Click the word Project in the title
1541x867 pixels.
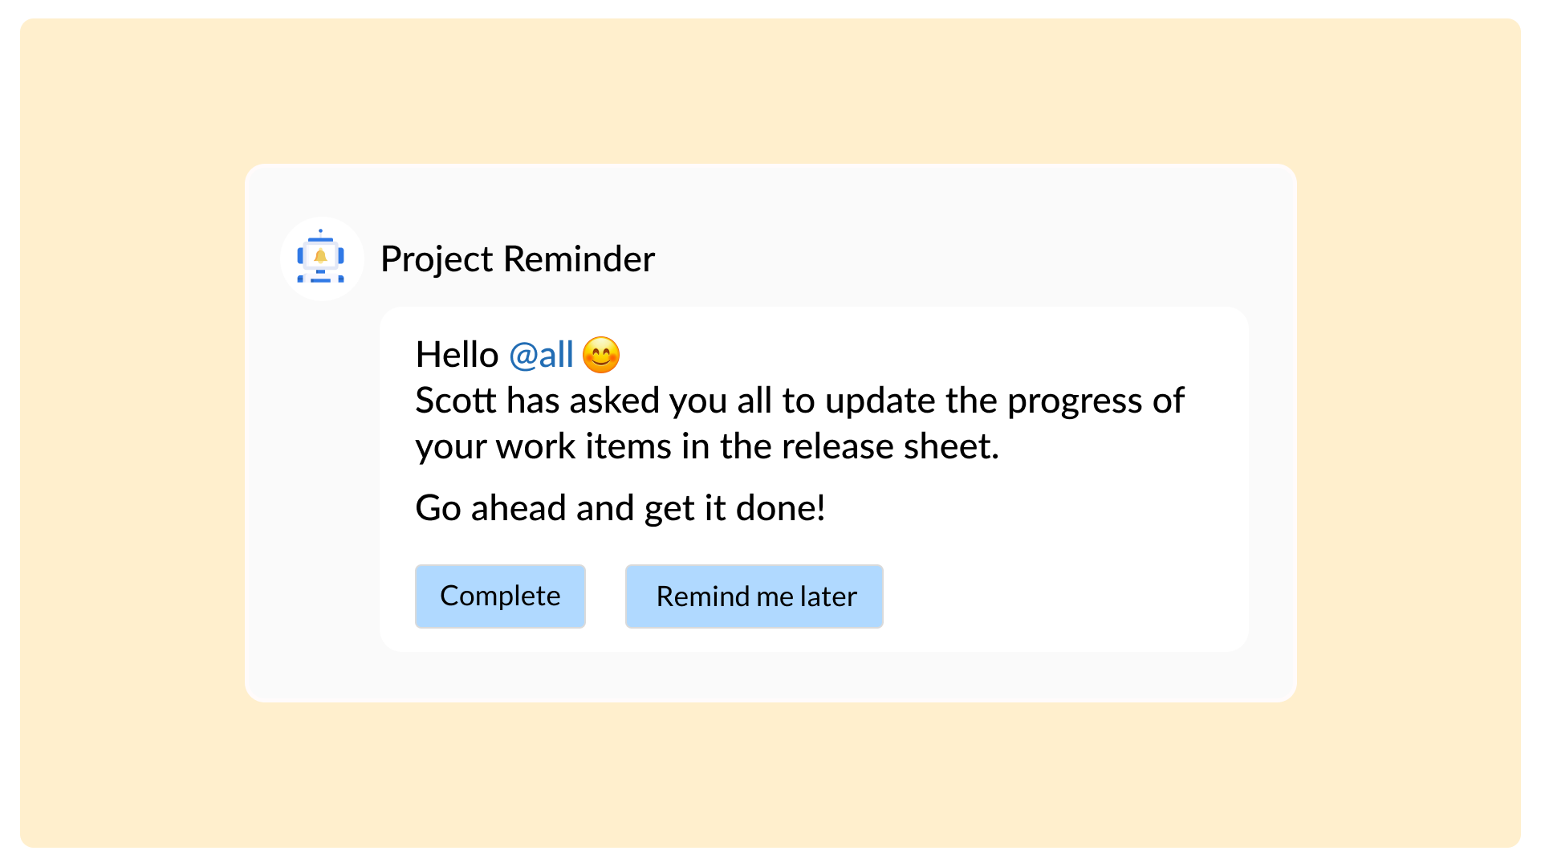437,258
